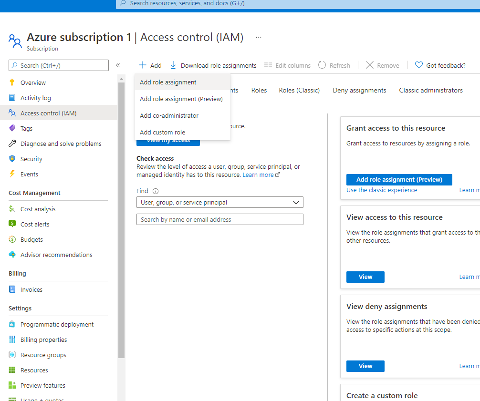
Task: Click the top Search resources, services, and docs bar
Action: point(298,4)
